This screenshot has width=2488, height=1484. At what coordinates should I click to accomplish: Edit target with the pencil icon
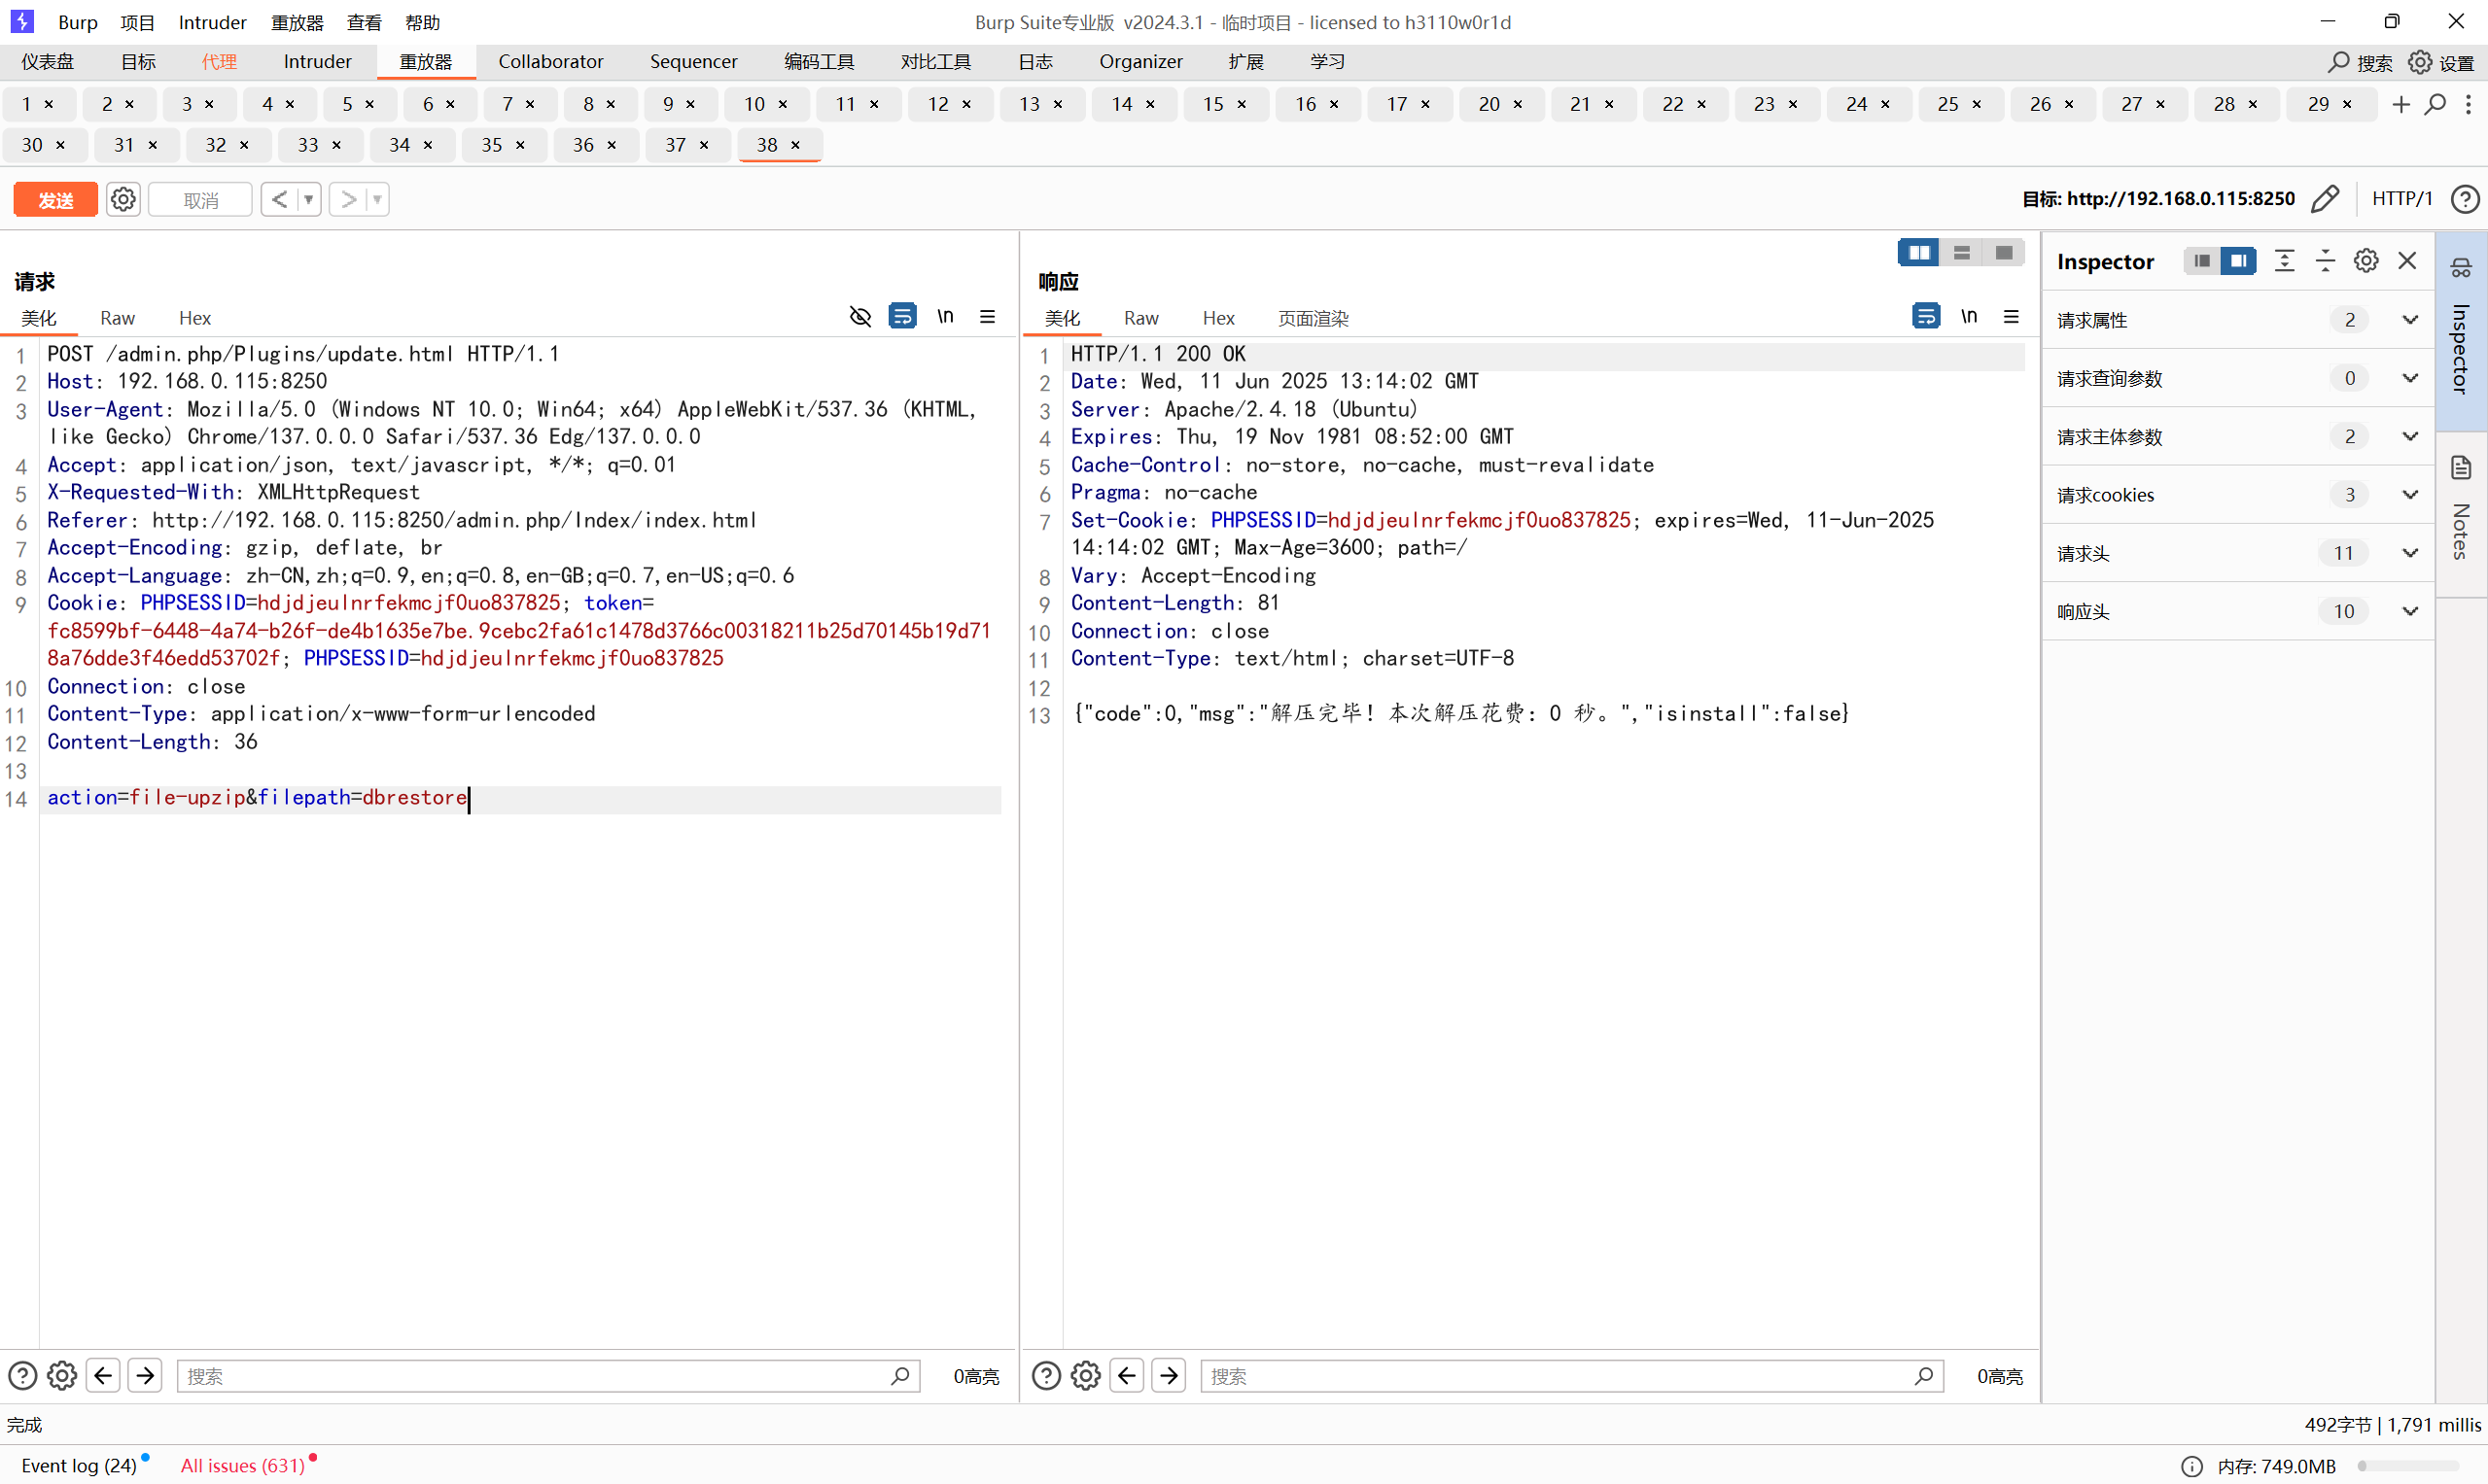[x=2325, y=199]
